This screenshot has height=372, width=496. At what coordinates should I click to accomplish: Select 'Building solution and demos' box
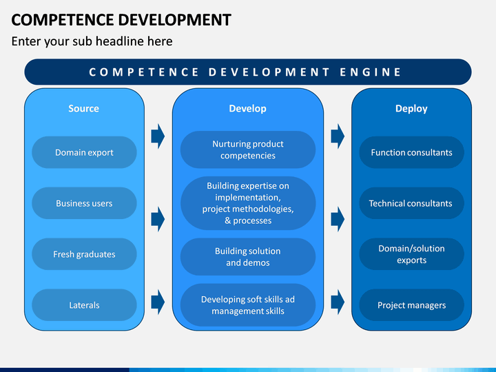pyautogui.click(x=248, y=257)
